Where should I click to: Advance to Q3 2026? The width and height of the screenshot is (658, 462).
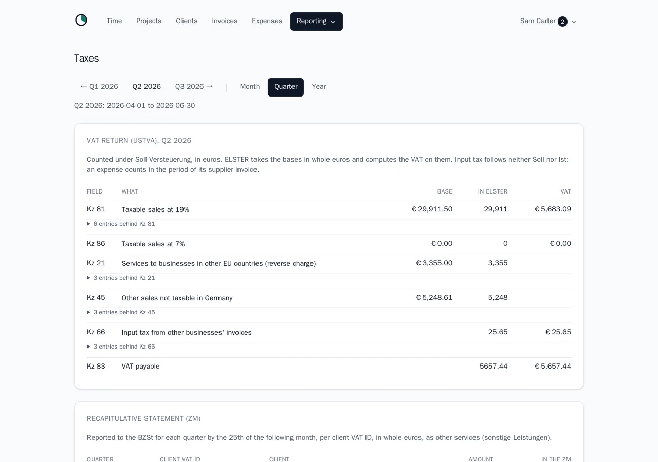(194, 87)
